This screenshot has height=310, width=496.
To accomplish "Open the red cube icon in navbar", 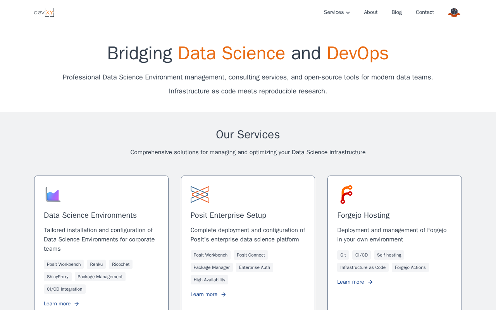I will click(454, 12).
